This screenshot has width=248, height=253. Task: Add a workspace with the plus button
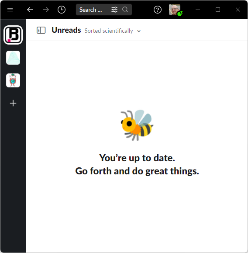coord(13,103)
